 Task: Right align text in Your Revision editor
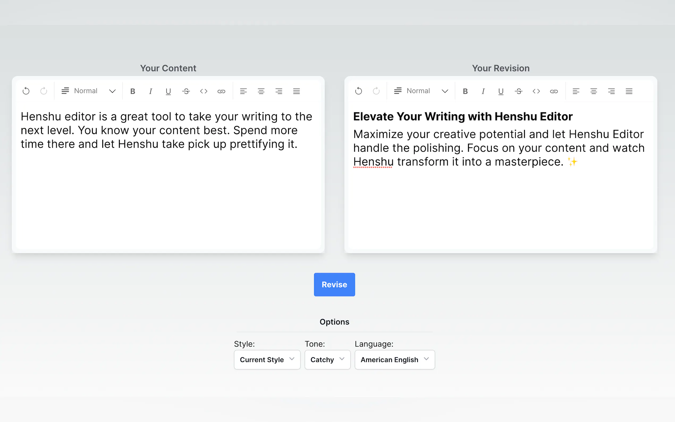[x=611, y=91]
